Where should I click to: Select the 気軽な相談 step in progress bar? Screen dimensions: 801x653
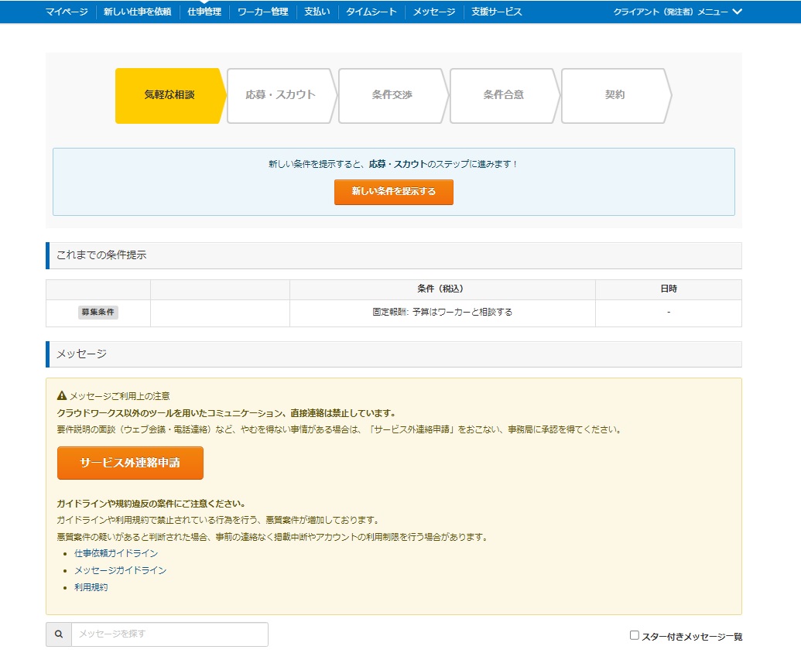point(169,95)
